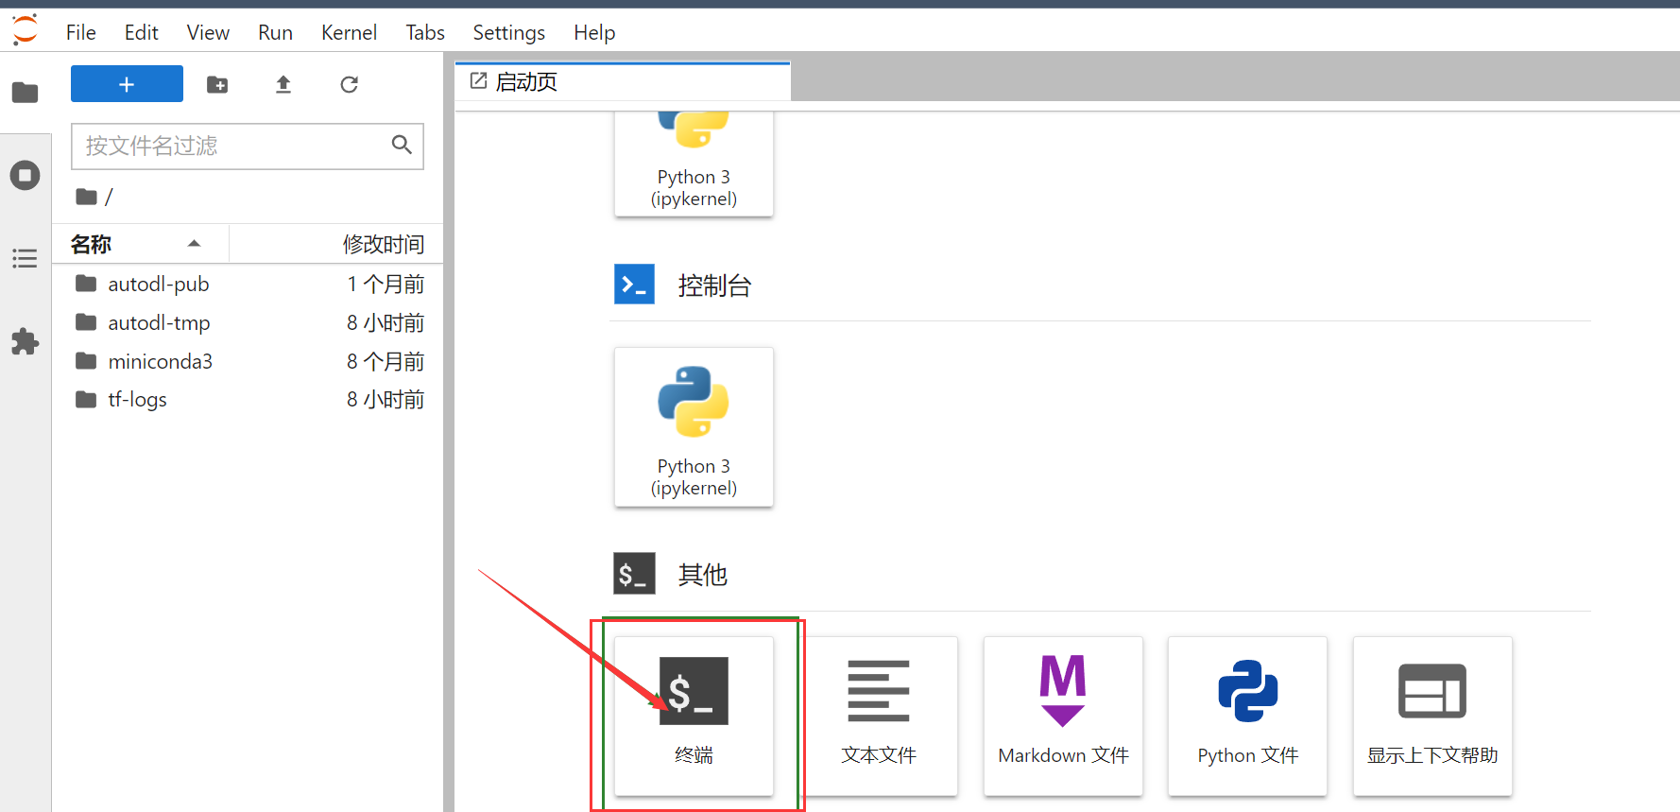The height and width of the screenshot is (812, 1680).
Task: Open 显示上下文帮助 contextual help card
Action: click(1432, 716)
